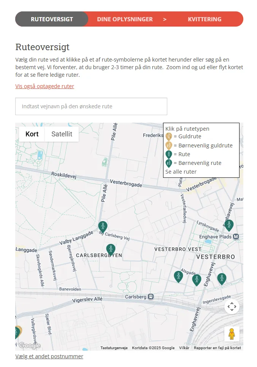The width and height of the screenshot is (257, 367).
Task: Click 'Se alle ruter' in the legend
Action: 181,172
